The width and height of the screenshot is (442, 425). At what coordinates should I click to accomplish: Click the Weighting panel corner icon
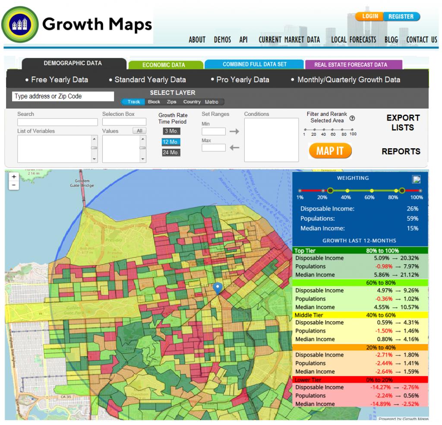417,179
